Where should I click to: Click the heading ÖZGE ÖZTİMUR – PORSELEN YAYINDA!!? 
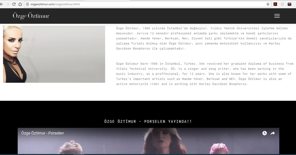click(x=148, y=122)
